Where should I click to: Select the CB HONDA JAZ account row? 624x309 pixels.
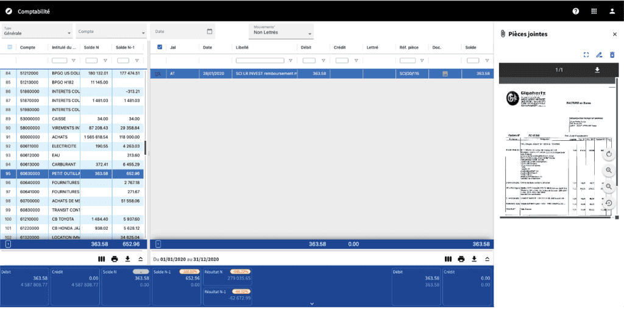point(73,228)
